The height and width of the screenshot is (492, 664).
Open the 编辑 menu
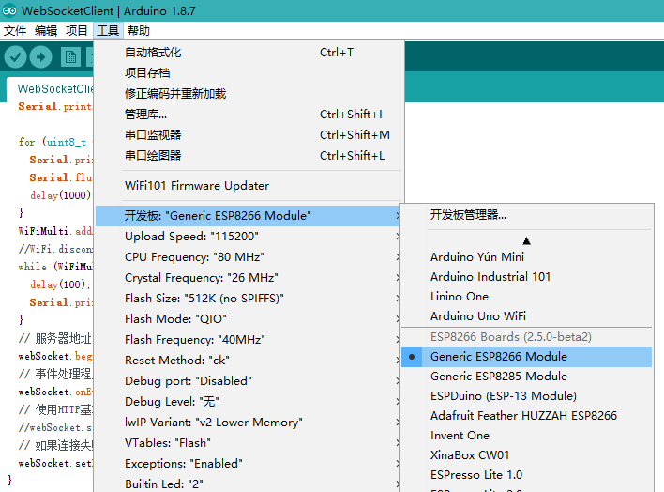pyautogui.click(x=46, y=31)
